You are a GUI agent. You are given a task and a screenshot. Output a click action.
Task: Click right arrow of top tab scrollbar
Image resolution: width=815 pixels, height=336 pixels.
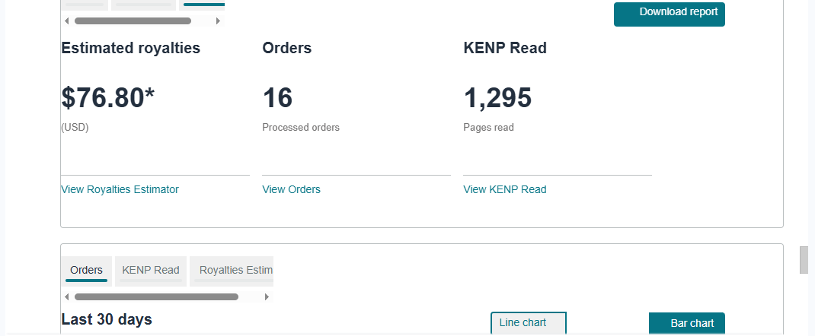[x=218, y=21]
